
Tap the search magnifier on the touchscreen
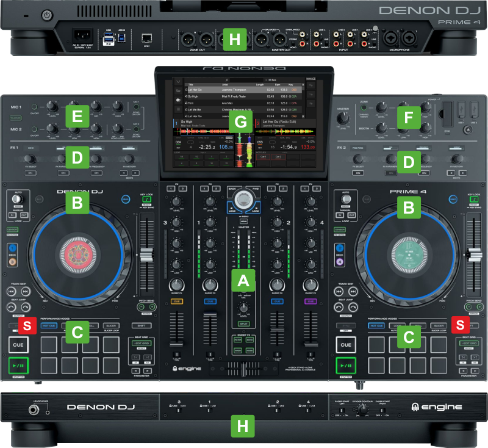pos(227,80)
